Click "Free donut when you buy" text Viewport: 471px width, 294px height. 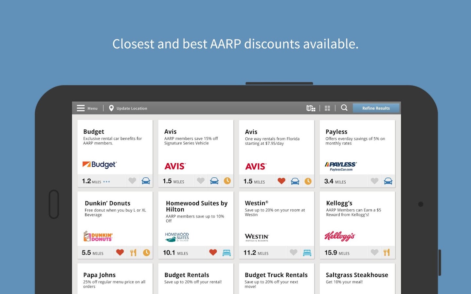pyautogui.click(x=116, y=212)
